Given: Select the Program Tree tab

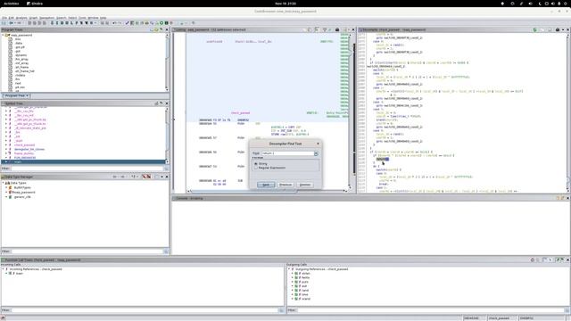Looking at the screenshot, I should (16, 95).
